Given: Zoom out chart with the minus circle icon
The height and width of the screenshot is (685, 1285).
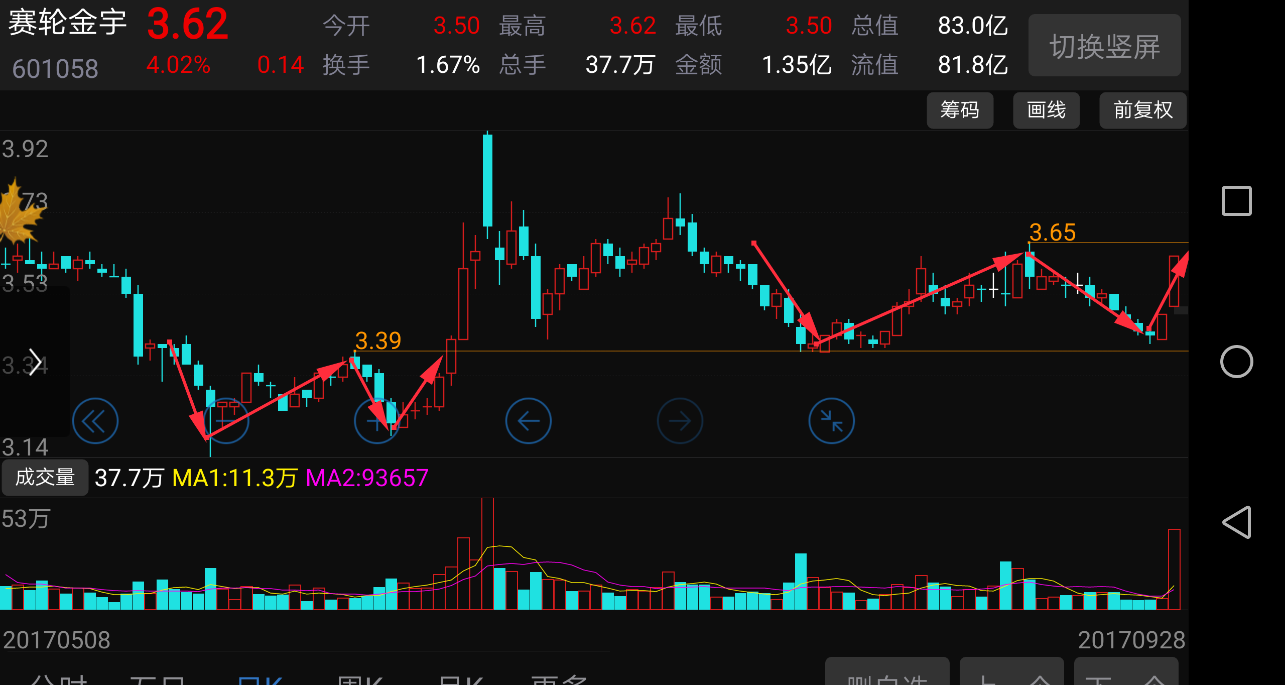Looking at the screenshot, I should (x=226, y=421).
